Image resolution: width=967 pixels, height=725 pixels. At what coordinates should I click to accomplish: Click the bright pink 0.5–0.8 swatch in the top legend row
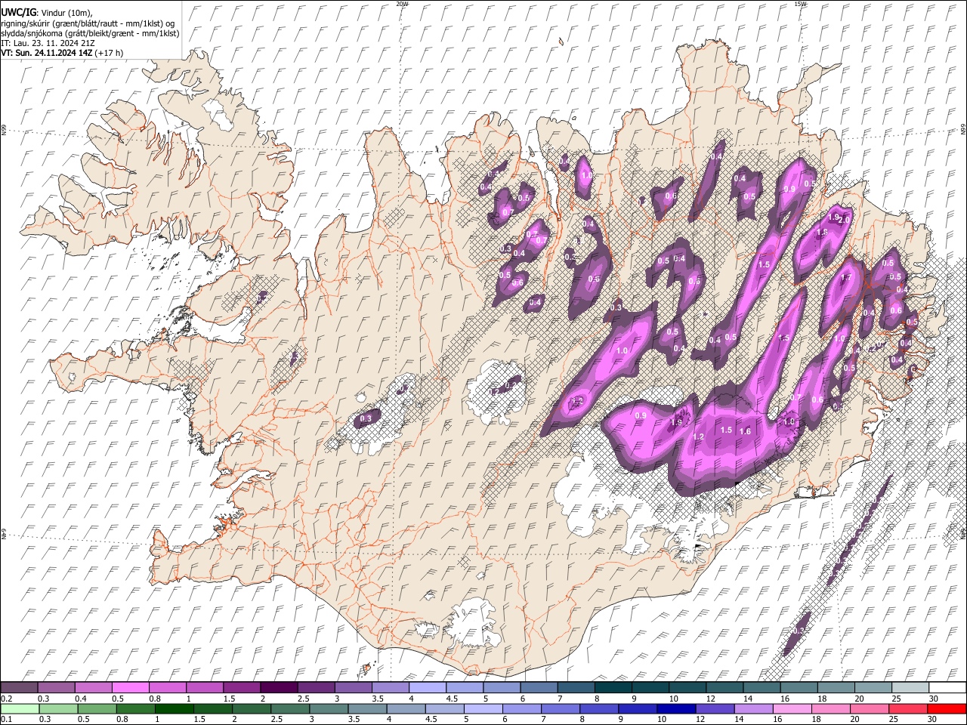[130, 688]
